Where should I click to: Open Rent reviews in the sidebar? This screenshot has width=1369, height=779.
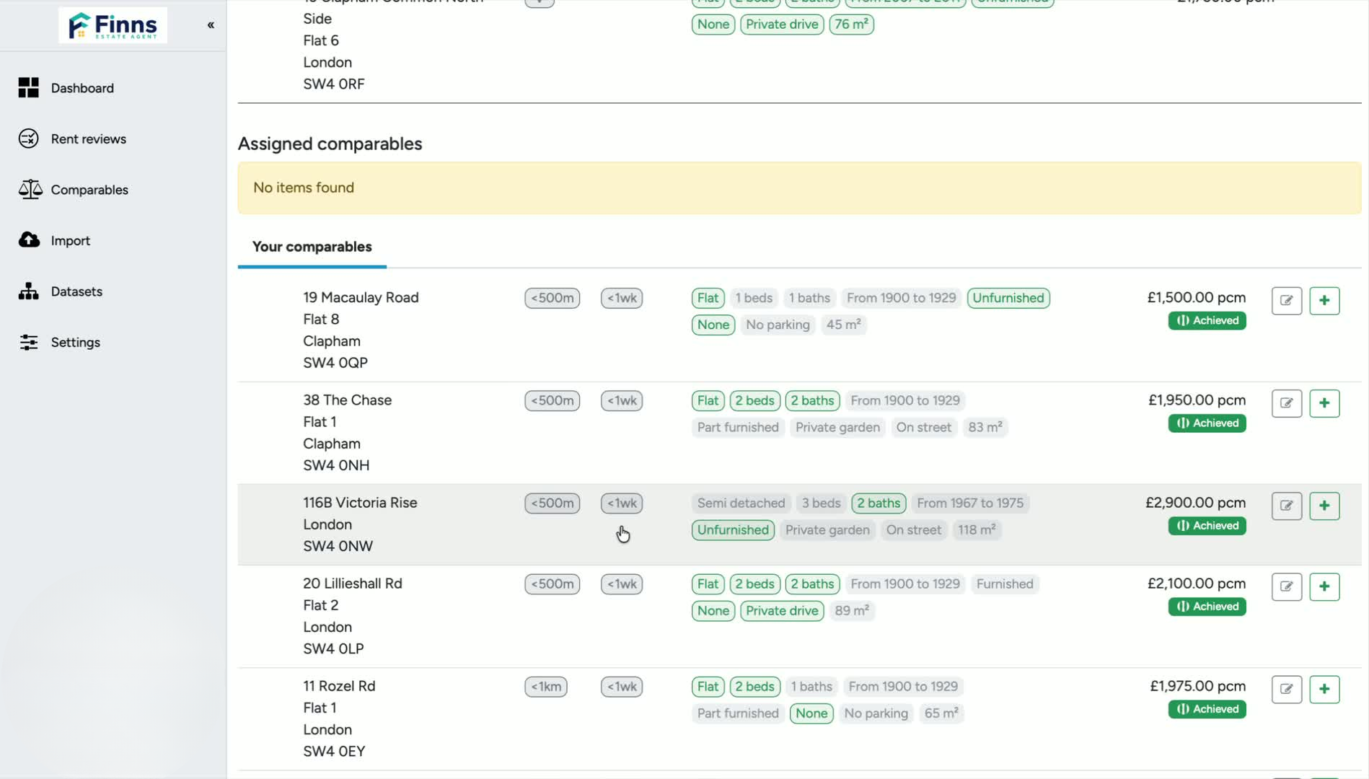(89, 139)
